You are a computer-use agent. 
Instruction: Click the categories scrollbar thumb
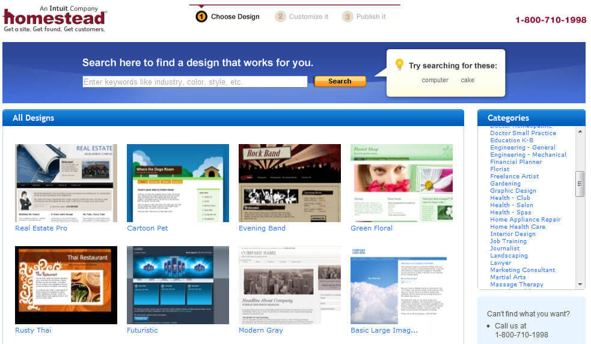(x=580, y=184)
